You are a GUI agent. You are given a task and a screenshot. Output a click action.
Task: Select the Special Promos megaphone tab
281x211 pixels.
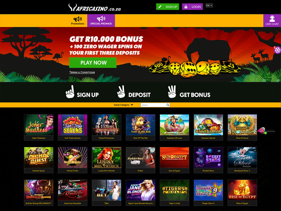click(101, 21)
